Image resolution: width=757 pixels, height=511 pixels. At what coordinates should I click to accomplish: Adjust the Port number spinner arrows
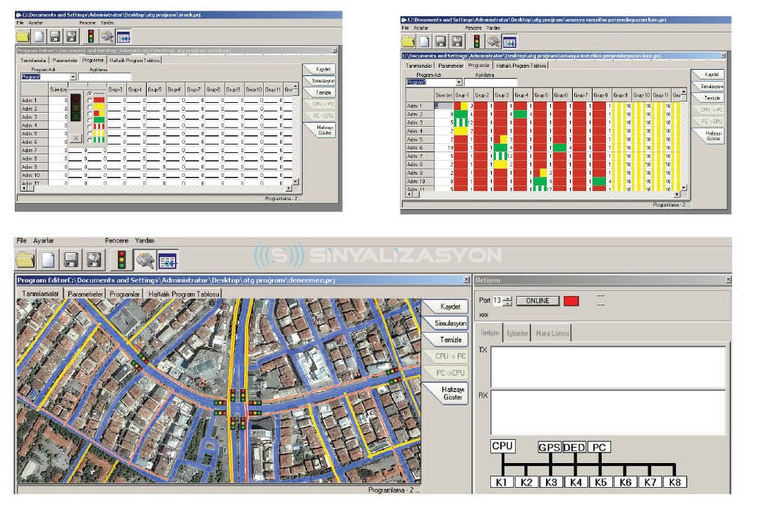point(507,302)
